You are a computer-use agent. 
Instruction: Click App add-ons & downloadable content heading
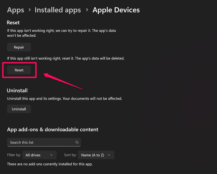[x=53, y=129]
